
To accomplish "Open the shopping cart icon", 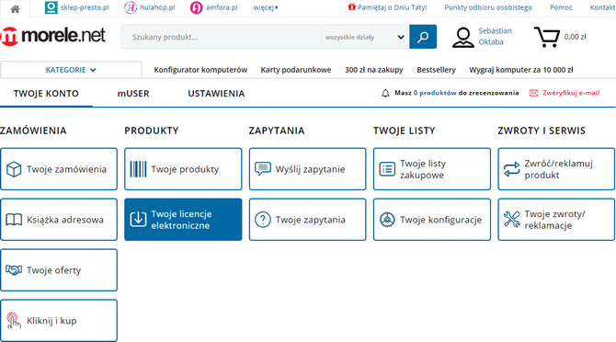I will point(547,37).
